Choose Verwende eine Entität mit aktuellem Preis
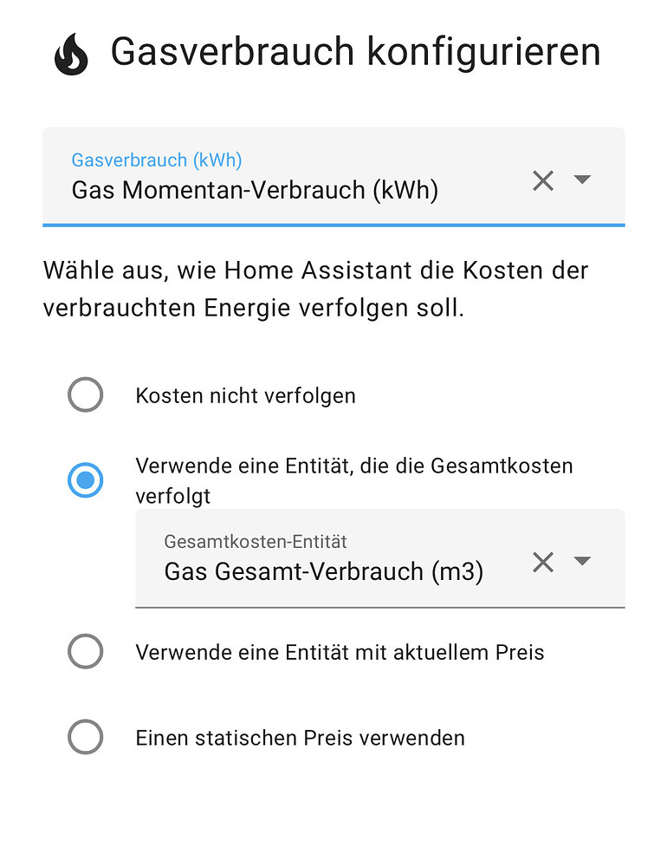667x867 pixels. coord(85,652)
